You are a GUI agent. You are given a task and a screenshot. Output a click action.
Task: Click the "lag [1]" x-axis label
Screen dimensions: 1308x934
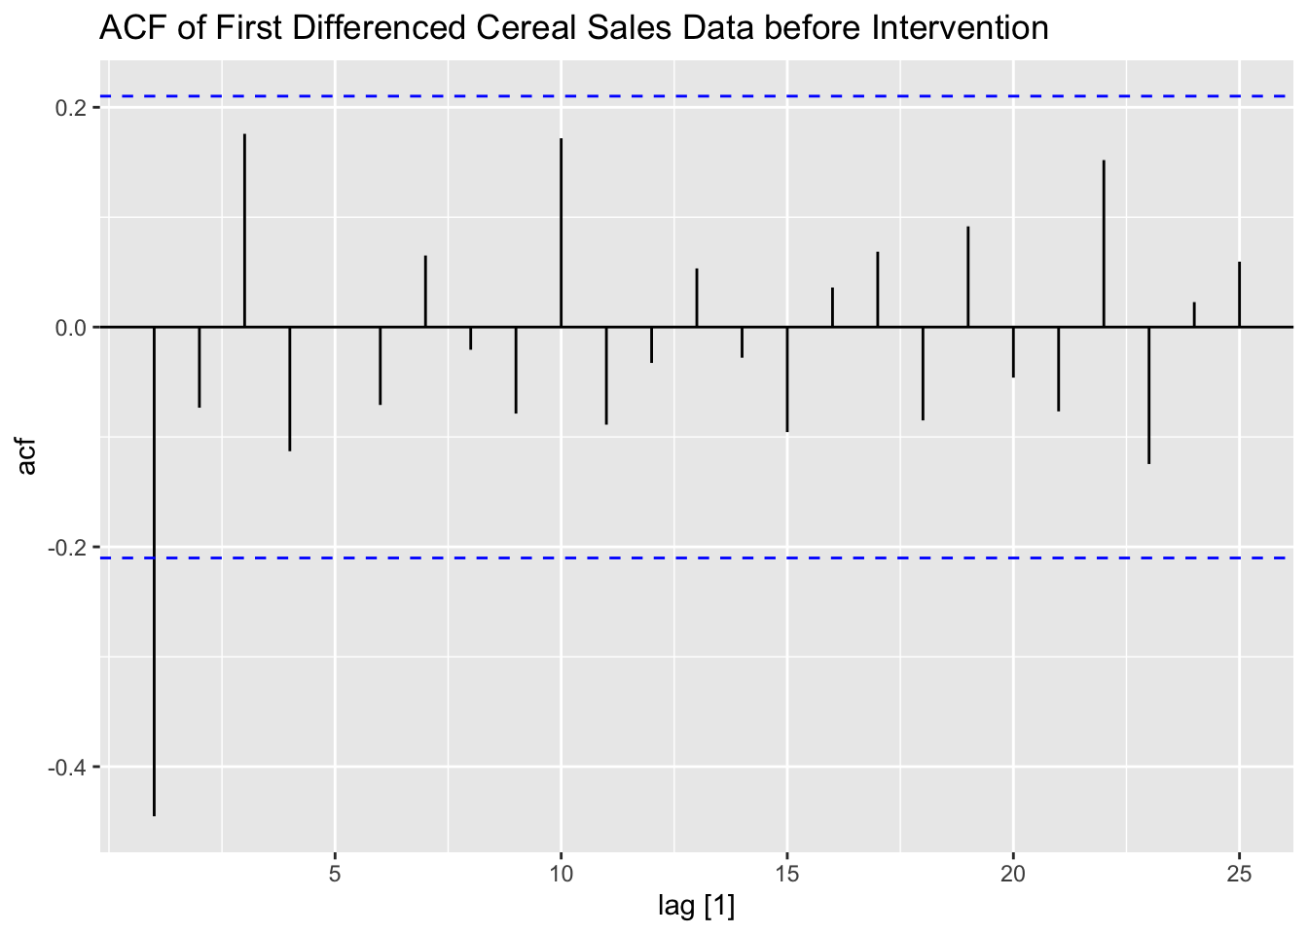point(696,908)
